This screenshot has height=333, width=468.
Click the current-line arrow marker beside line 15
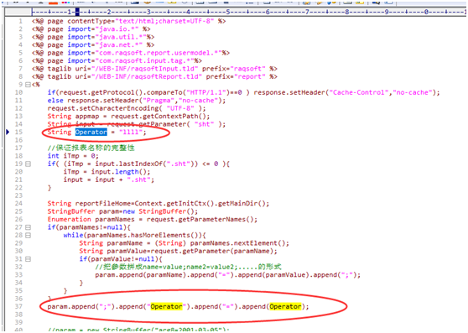point(8,132)
